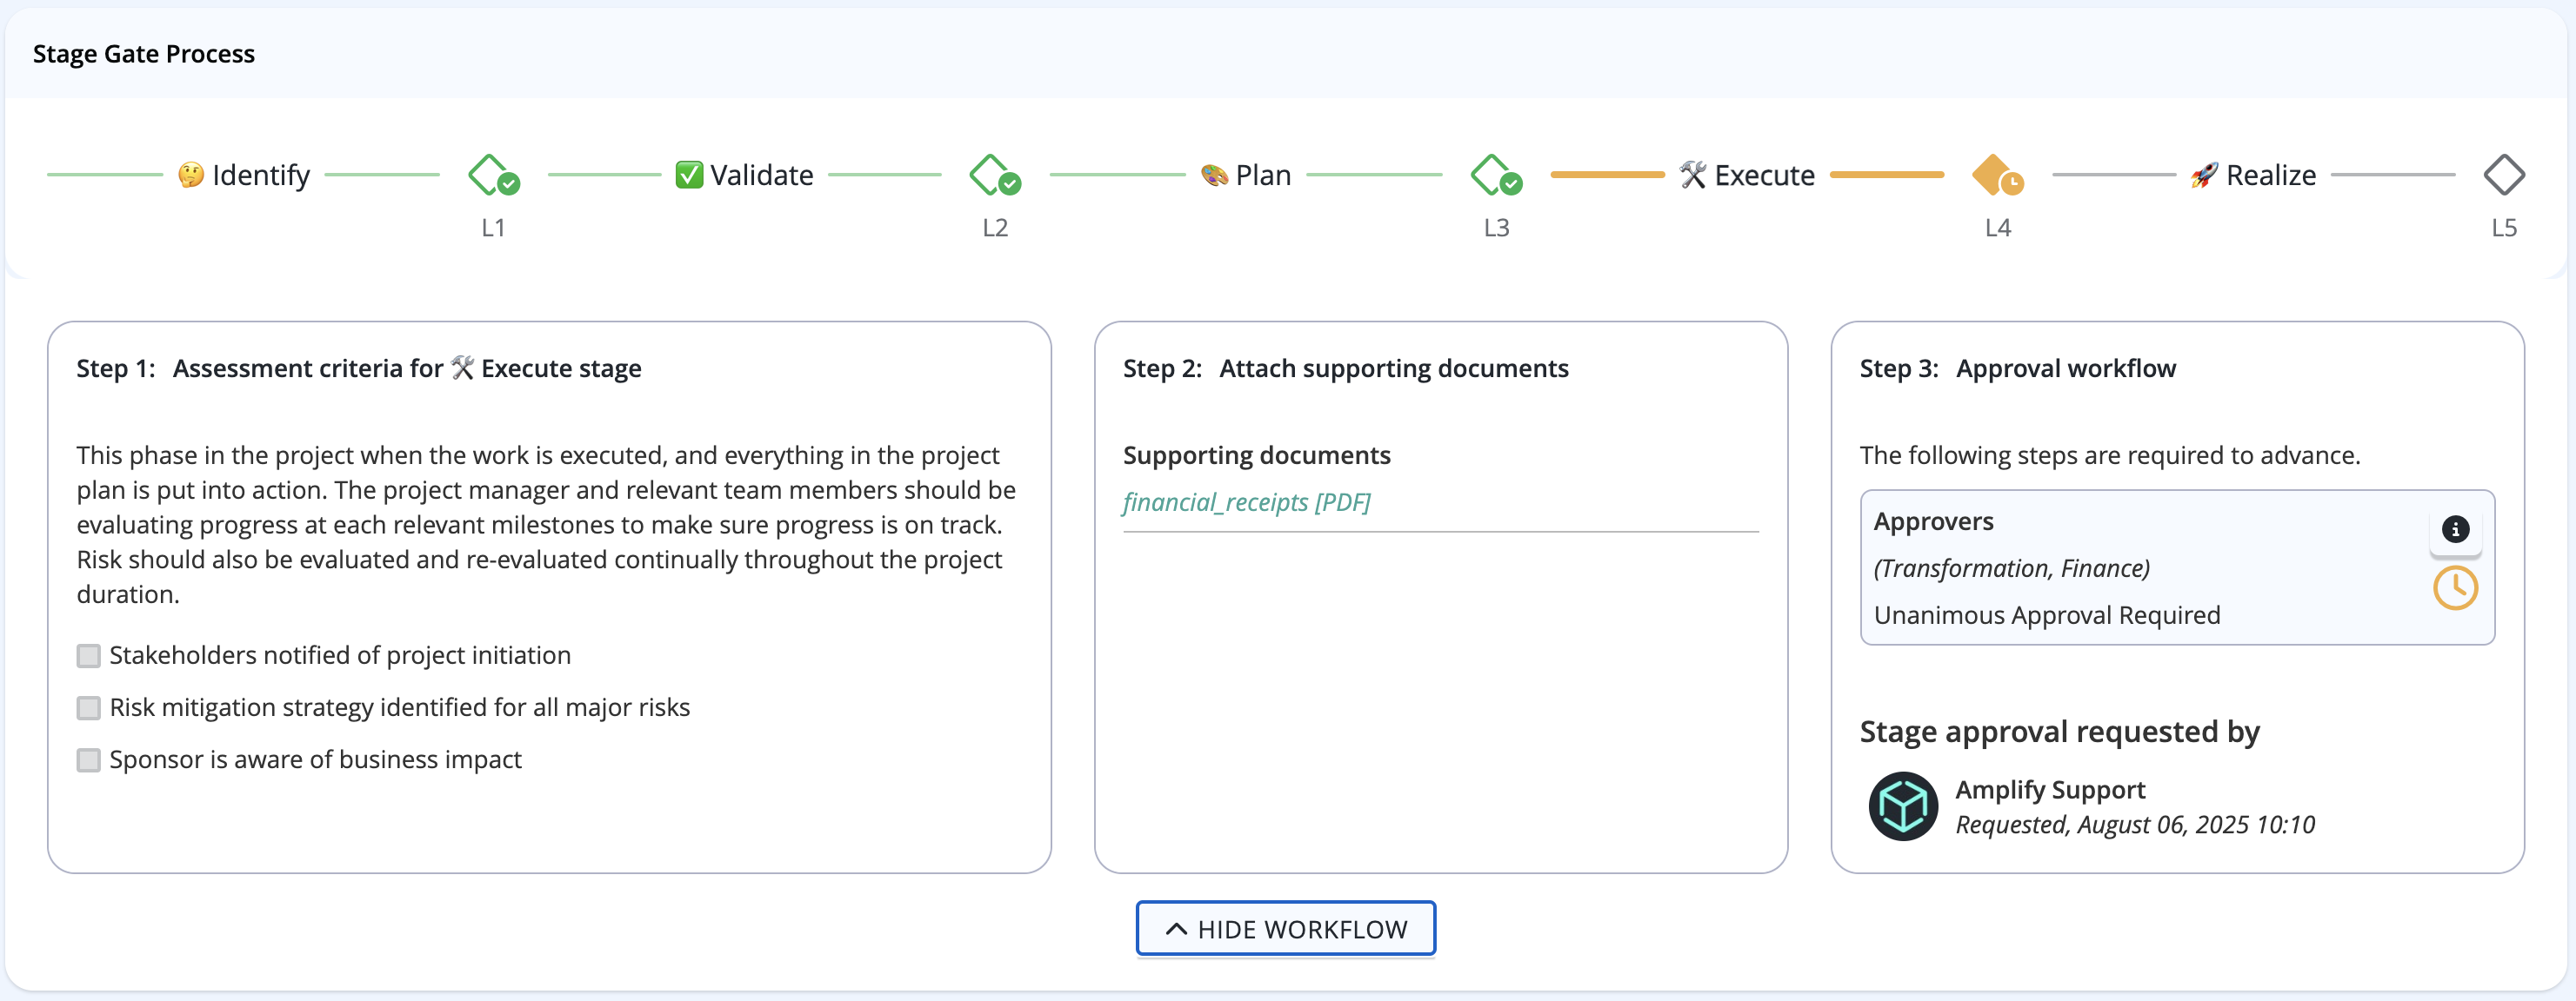The height and width of the screenshot is (1001, 2576).
Task: Click the Step 2 Attach supporting documents heading
Action: pos(1346,368)
